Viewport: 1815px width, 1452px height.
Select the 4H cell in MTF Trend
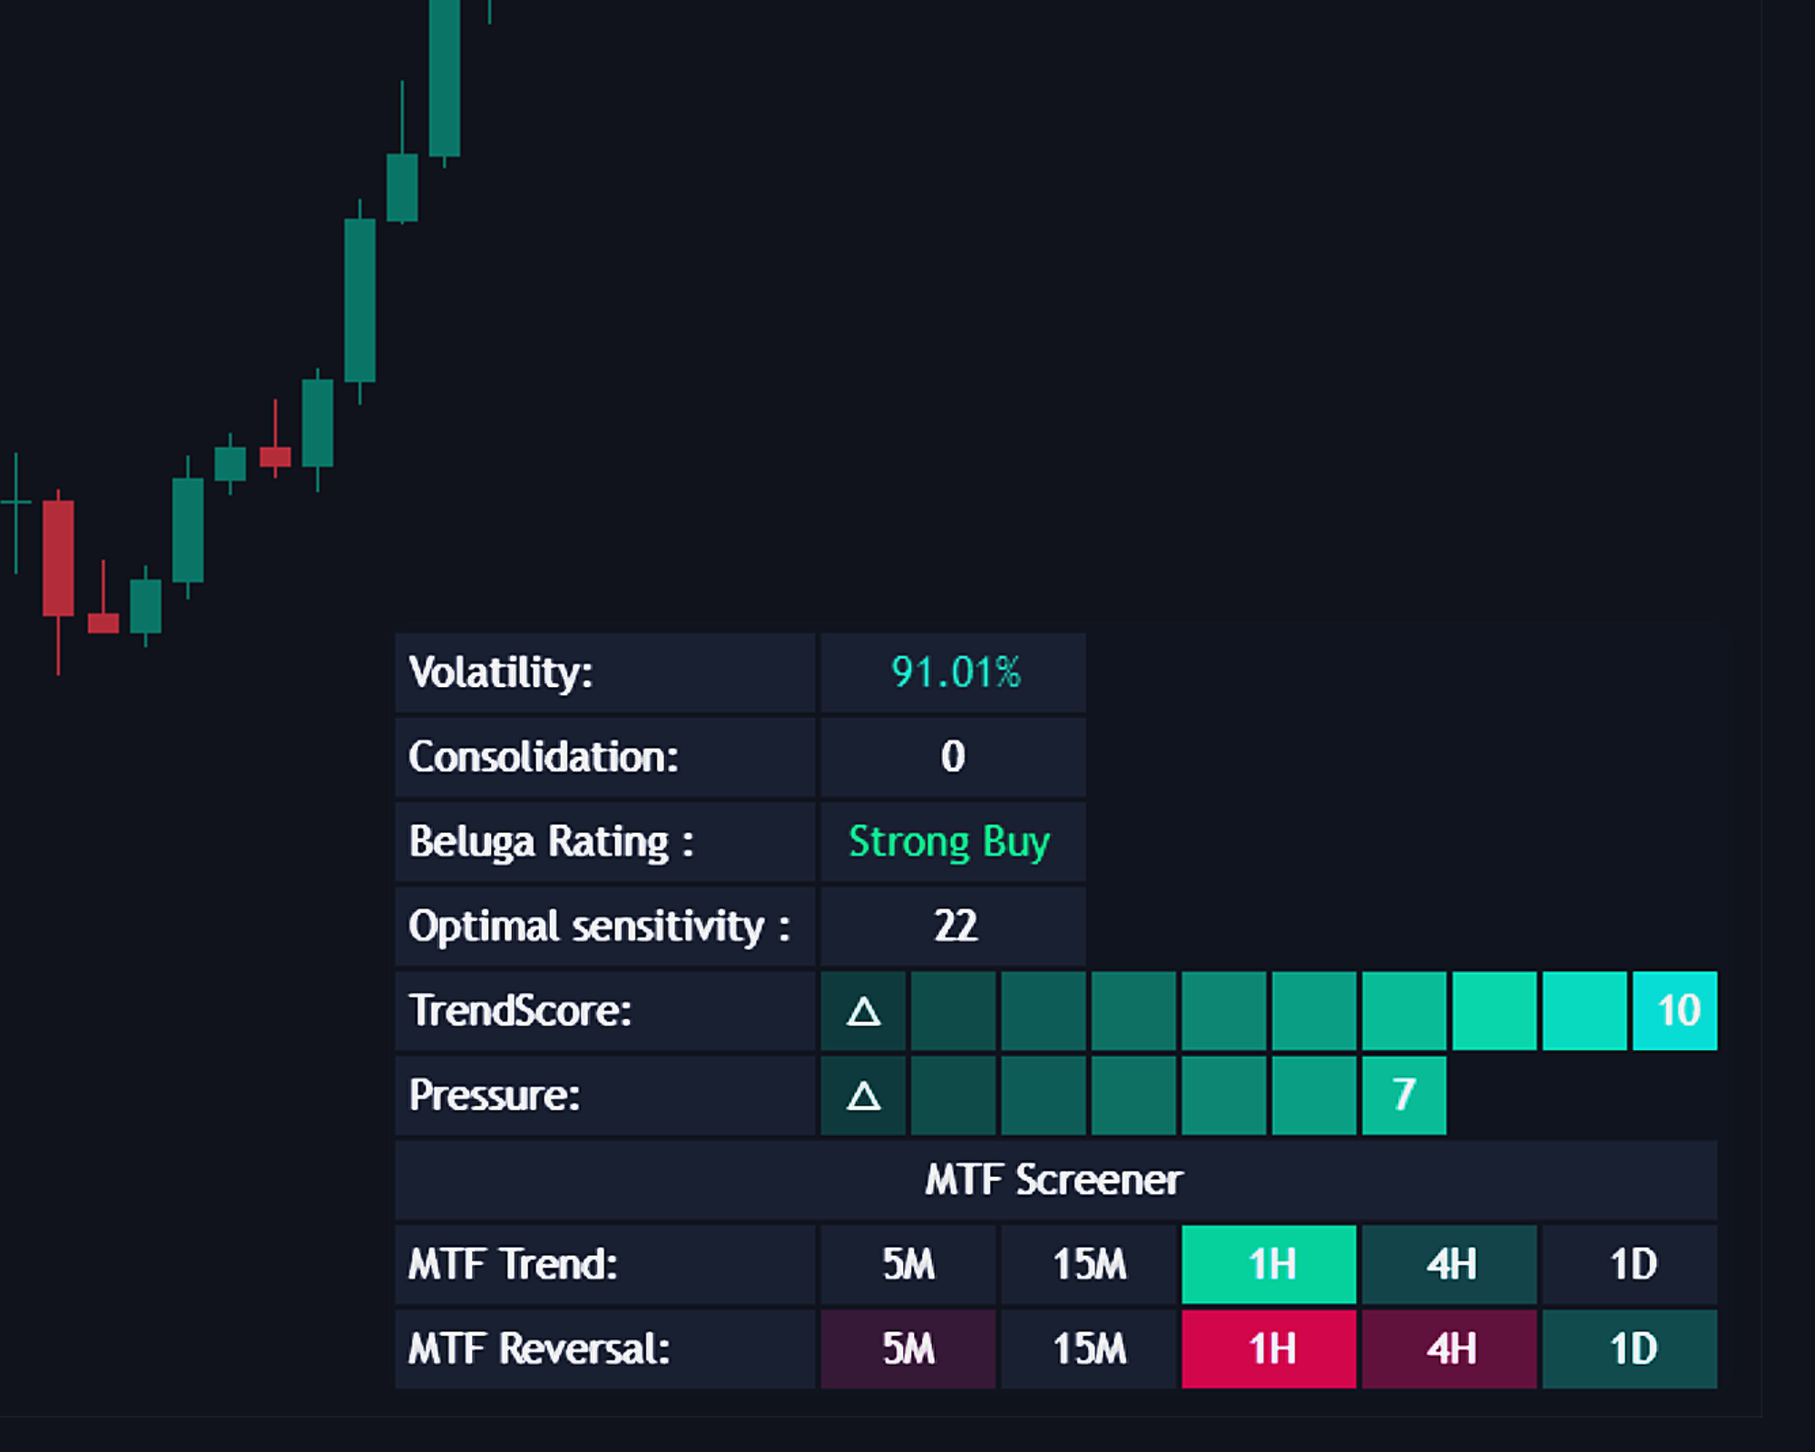point(1449,1264)
